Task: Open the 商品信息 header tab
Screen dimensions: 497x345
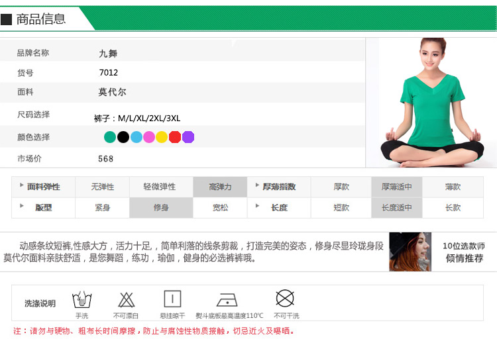Action: coord(41,19)
